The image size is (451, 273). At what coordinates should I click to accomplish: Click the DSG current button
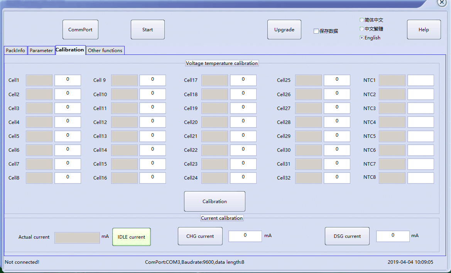(x=347, y=236)
